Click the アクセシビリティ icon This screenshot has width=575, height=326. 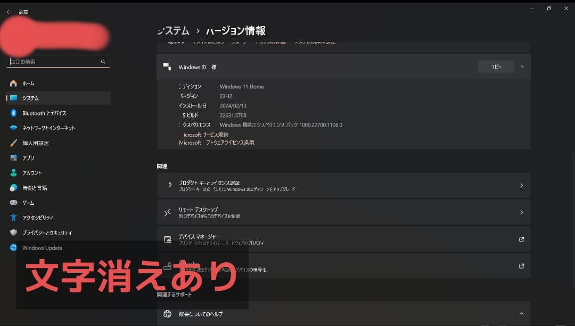click(13, 217)
